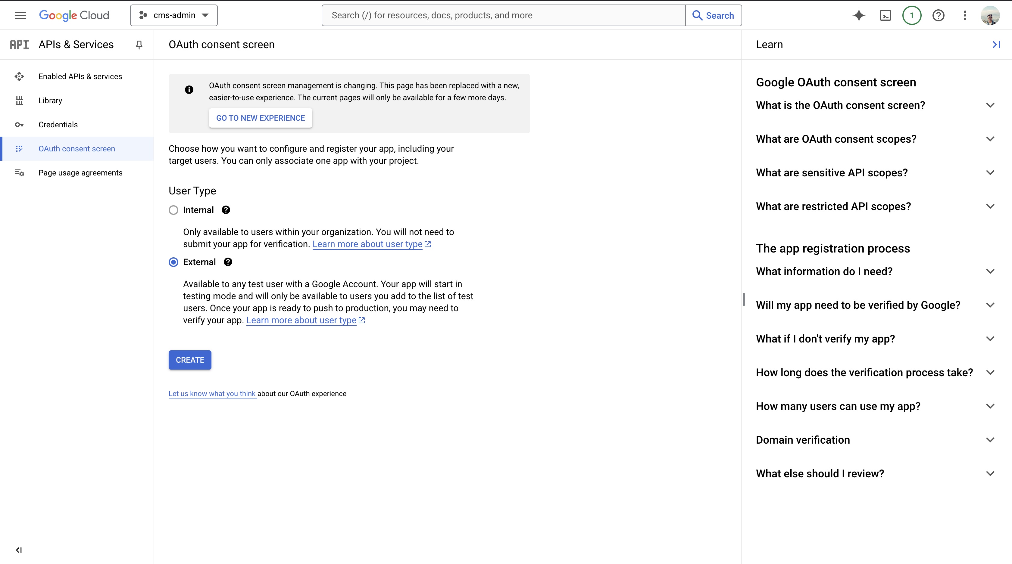Activate Cloud Shell terminal

[885, 15]
